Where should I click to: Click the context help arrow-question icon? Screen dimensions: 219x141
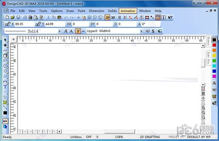point(170,18)
